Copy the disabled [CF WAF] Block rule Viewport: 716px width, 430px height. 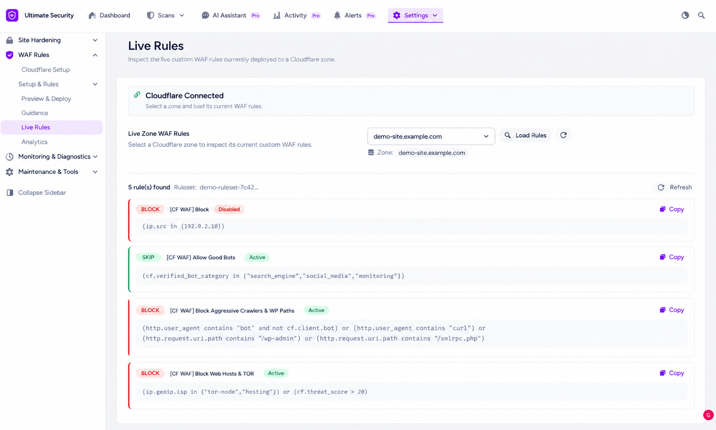tap(672, 209)
